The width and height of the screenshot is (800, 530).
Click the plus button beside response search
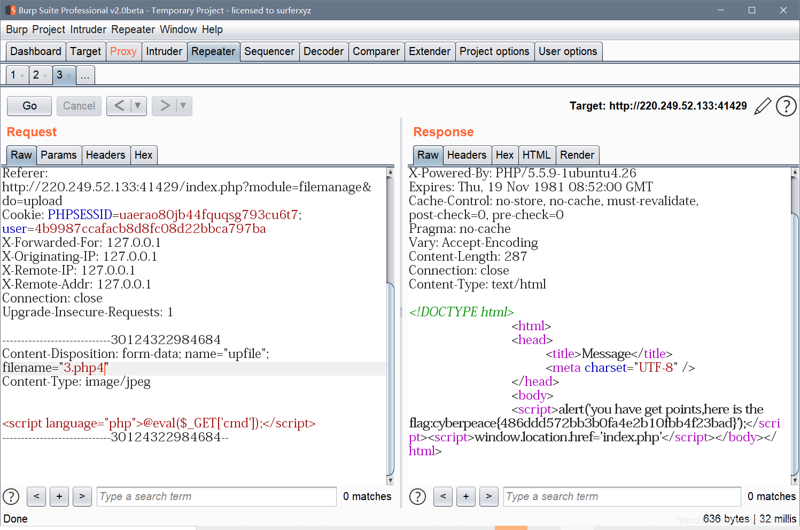click(466, 496)
